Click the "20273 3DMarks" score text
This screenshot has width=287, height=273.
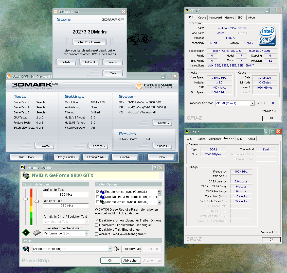[89, 32]
